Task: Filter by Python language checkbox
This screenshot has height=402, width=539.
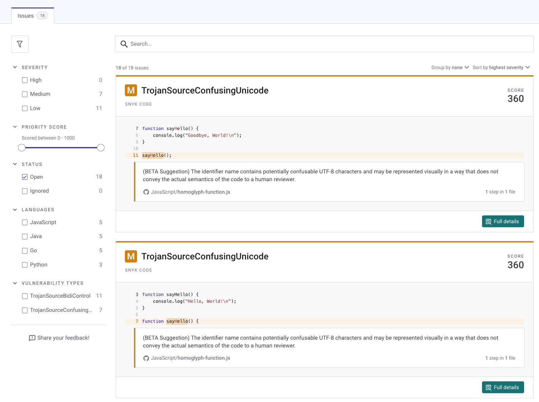Action: pos(25,265)
